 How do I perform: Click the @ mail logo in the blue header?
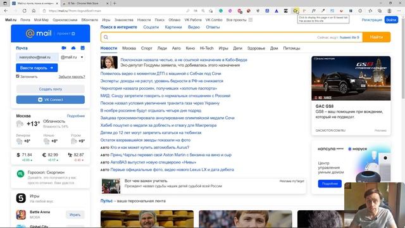[39, 34]
